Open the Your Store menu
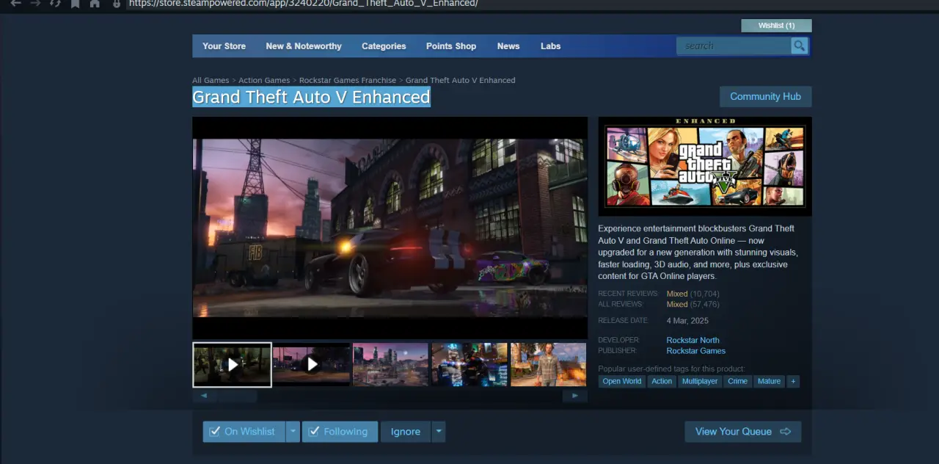The width and height of the screenshot is (939, 464). pyautogui.click(x=224, y=46)
